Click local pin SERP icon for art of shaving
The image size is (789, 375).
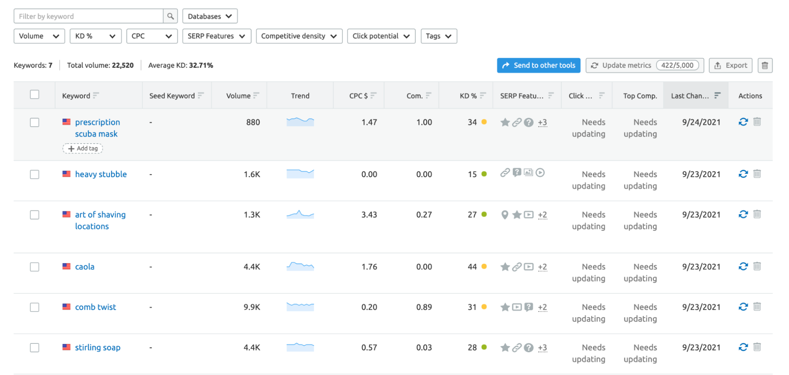point(505,215)
